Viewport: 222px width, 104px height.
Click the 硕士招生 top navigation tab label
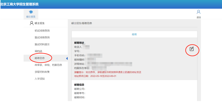click(x=31, y=17)
